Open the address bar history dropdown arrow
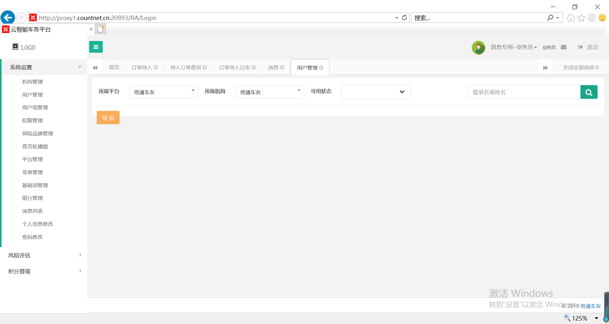Screen dimensions: 609x324 click(396, 18)
